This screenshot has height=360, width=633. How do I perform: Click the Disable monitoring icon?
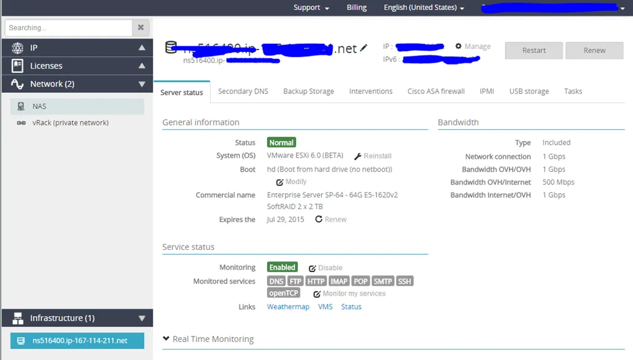point(312,268)
